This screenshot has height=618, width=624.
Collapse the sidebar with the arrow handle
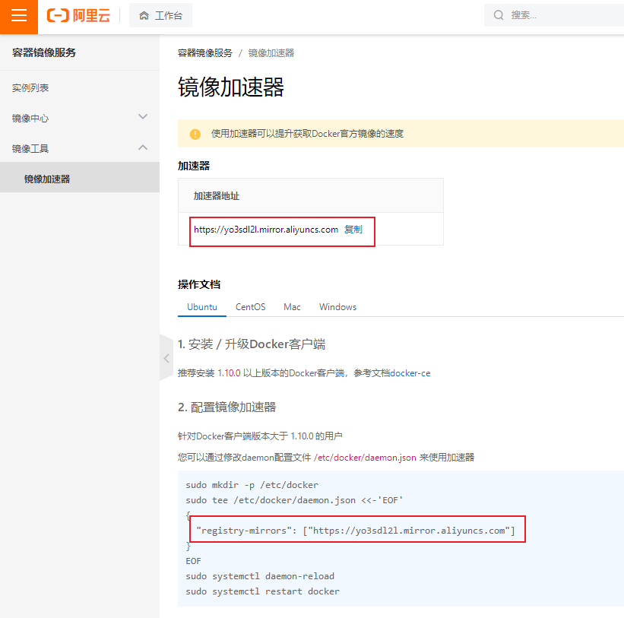166,358
